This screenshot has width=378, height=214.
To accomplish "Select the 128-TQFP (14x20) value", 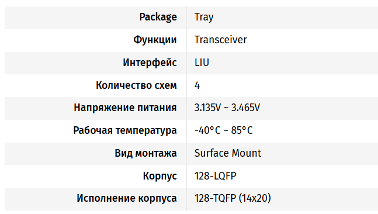I will (x=233, y=198).
